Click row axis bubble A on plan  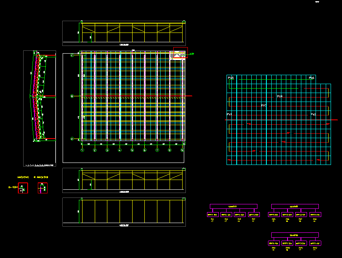point(72,139)
